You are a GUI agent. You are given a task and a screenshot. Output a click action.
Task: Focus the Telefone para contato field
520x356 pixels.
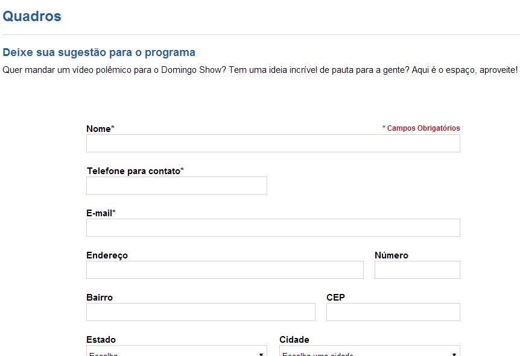click(176, 186)
